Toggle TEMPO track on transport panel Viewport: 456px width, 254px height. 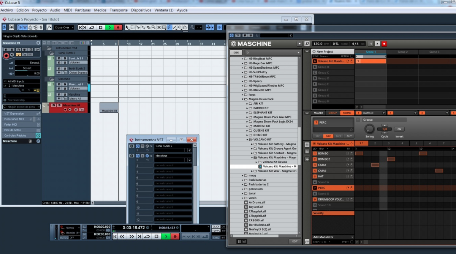(x=216, y=231)
